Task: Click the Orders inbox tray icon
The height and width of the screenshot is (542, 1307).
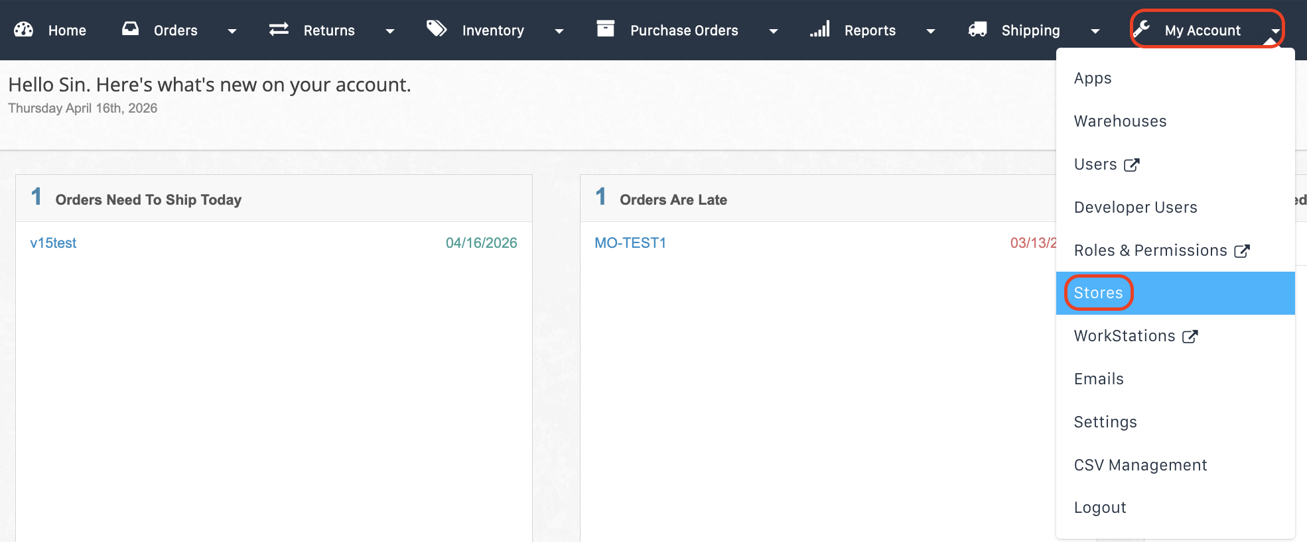Action: [x=131, y=29]
